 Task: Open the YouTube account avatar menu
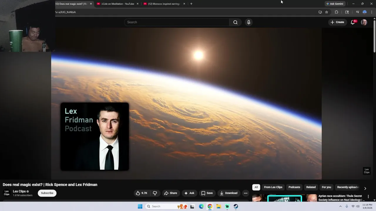pyautogui.click(x=364, y=22)
